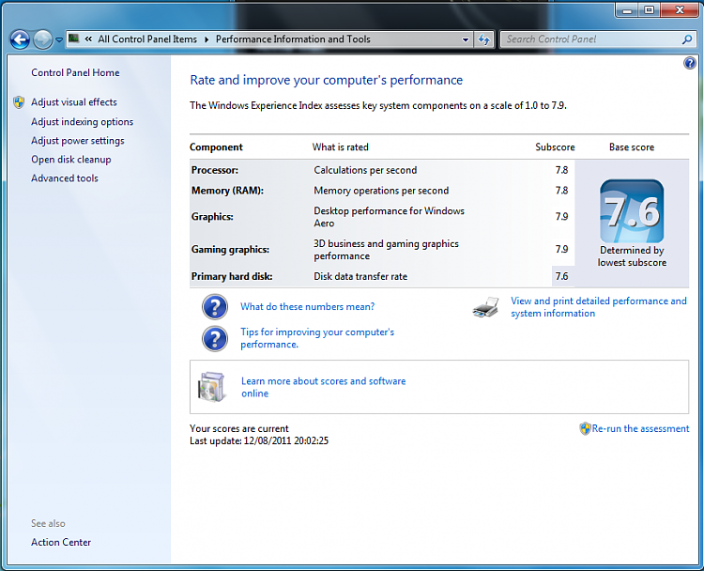Click the Subscore column header
This screenshot has width=704, height=571.
(x=555, y=147)
